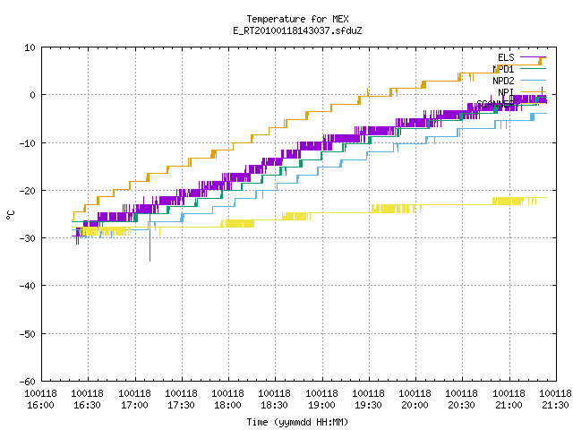Click the y-axis label -40
Image resolution: width=573 pixels, height=430 pixels.
(x=28, y=286)
